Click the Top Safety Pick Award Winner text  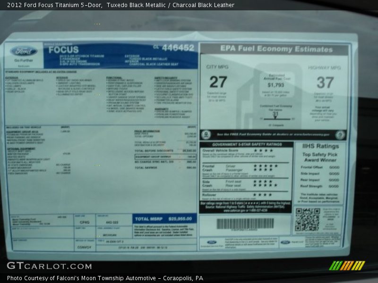320,157
